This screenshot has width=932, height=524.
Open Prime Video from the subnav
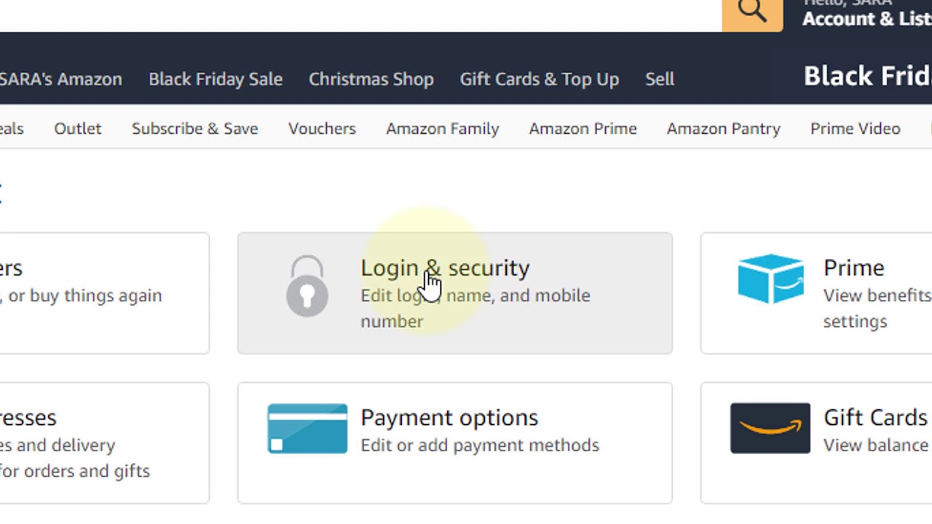point(855,129)
